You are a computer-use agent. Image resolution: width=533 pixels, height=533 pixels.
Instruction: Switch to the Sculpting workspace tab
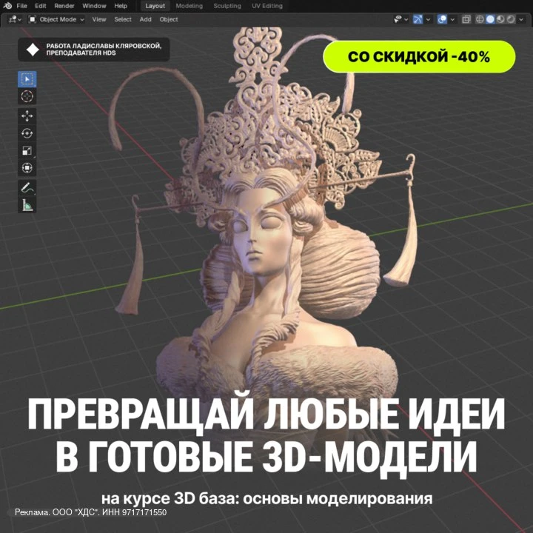pyautogui.click(x=227, y=6)
